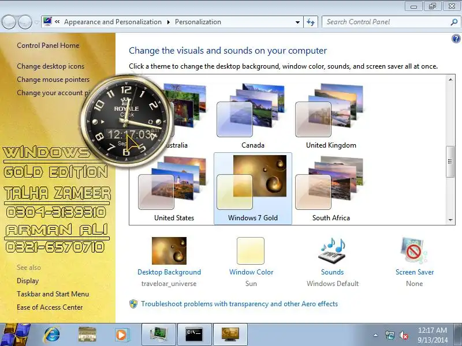This screenshot has height=346, width=462.
Task: Click the Personalization breadcrumb
Action: pos(198,22)
